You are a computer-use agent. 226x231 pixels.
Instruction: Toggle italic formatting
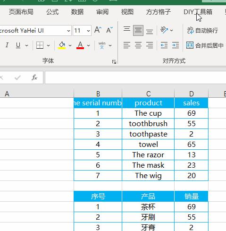click(x=7, y=45)
